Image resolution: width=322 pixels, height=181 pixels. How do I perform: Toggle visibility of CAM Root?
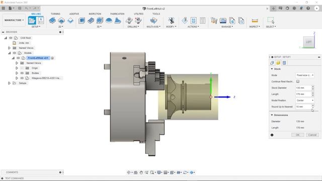(x=11, y=38)
